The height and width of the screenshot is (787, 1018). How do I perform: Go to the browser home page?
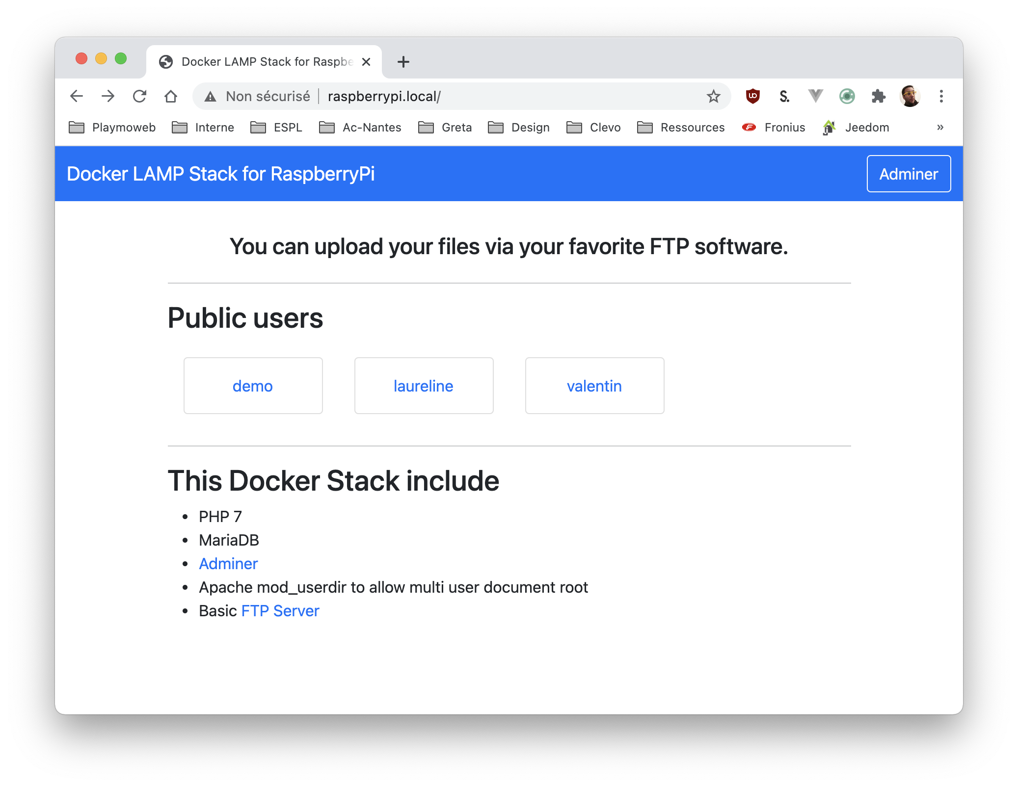(171, 96)
